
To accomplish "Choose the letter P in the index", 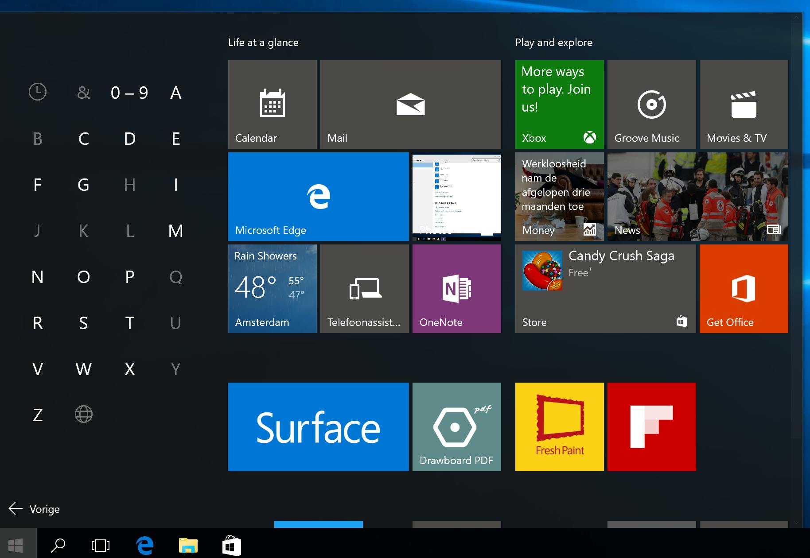I will [x=130, y=277].
